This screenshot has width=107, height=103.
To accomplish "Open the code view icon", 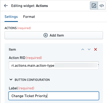I will 102,6.
